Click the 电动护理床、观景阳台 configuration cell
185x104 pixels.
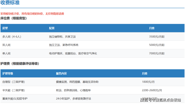[x=73, y=53]
